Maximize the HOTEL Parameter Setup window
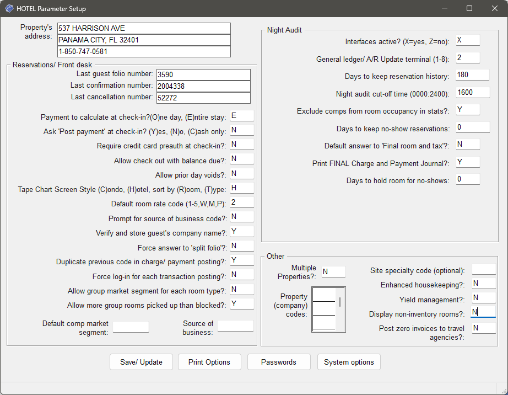508x395 pixels. pyautogui.click(x=469, y=9)
